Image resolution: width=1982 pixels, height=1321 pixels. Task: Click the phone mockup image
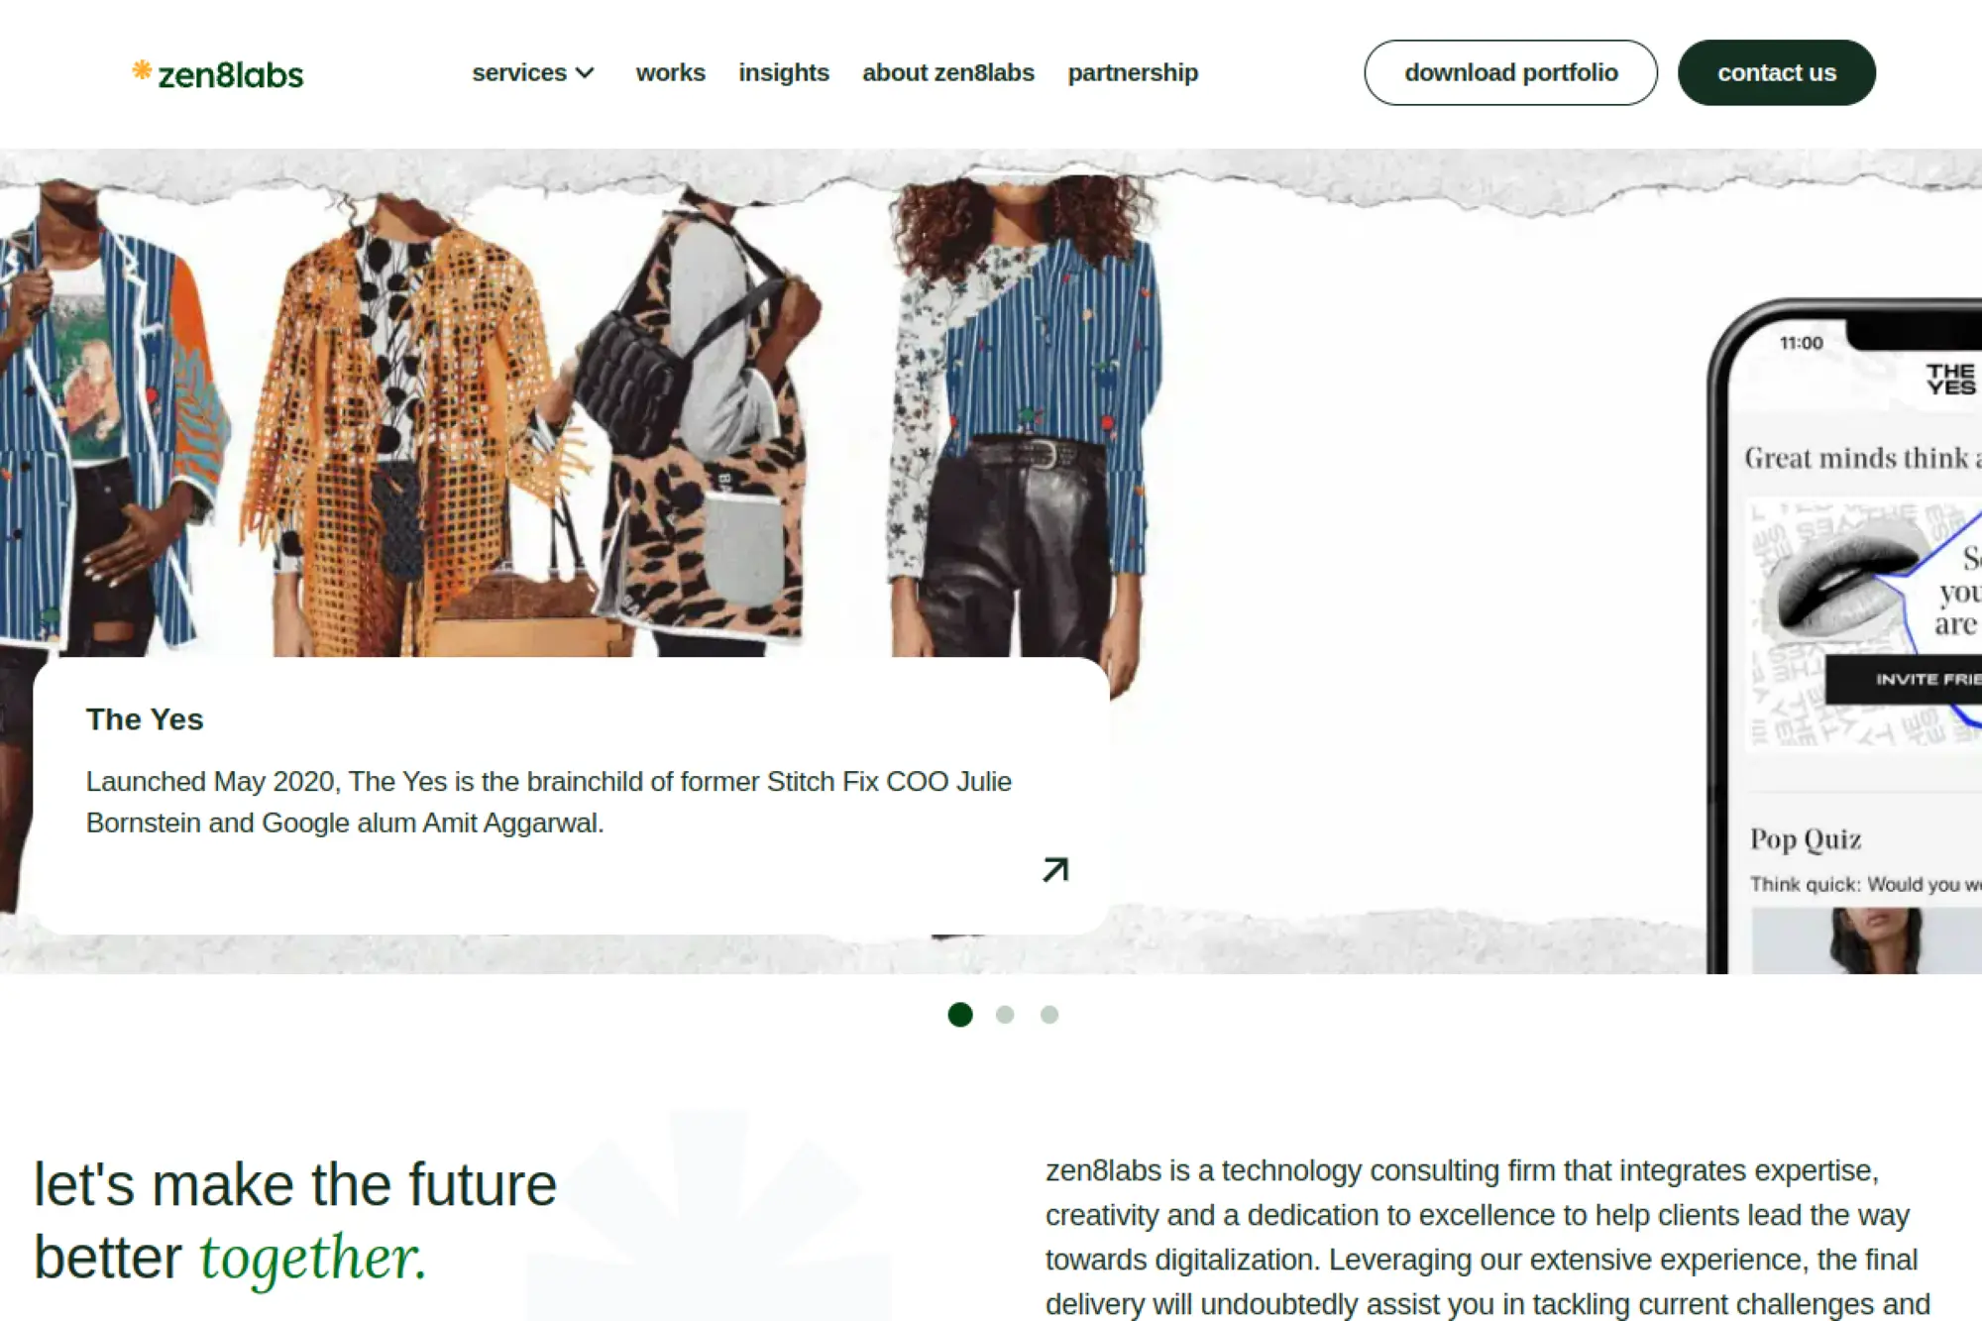pos(1844,636)
